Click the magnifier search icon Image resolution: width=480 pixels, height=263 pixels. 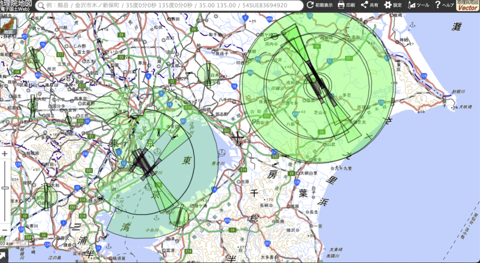click(x=41, y=6)
